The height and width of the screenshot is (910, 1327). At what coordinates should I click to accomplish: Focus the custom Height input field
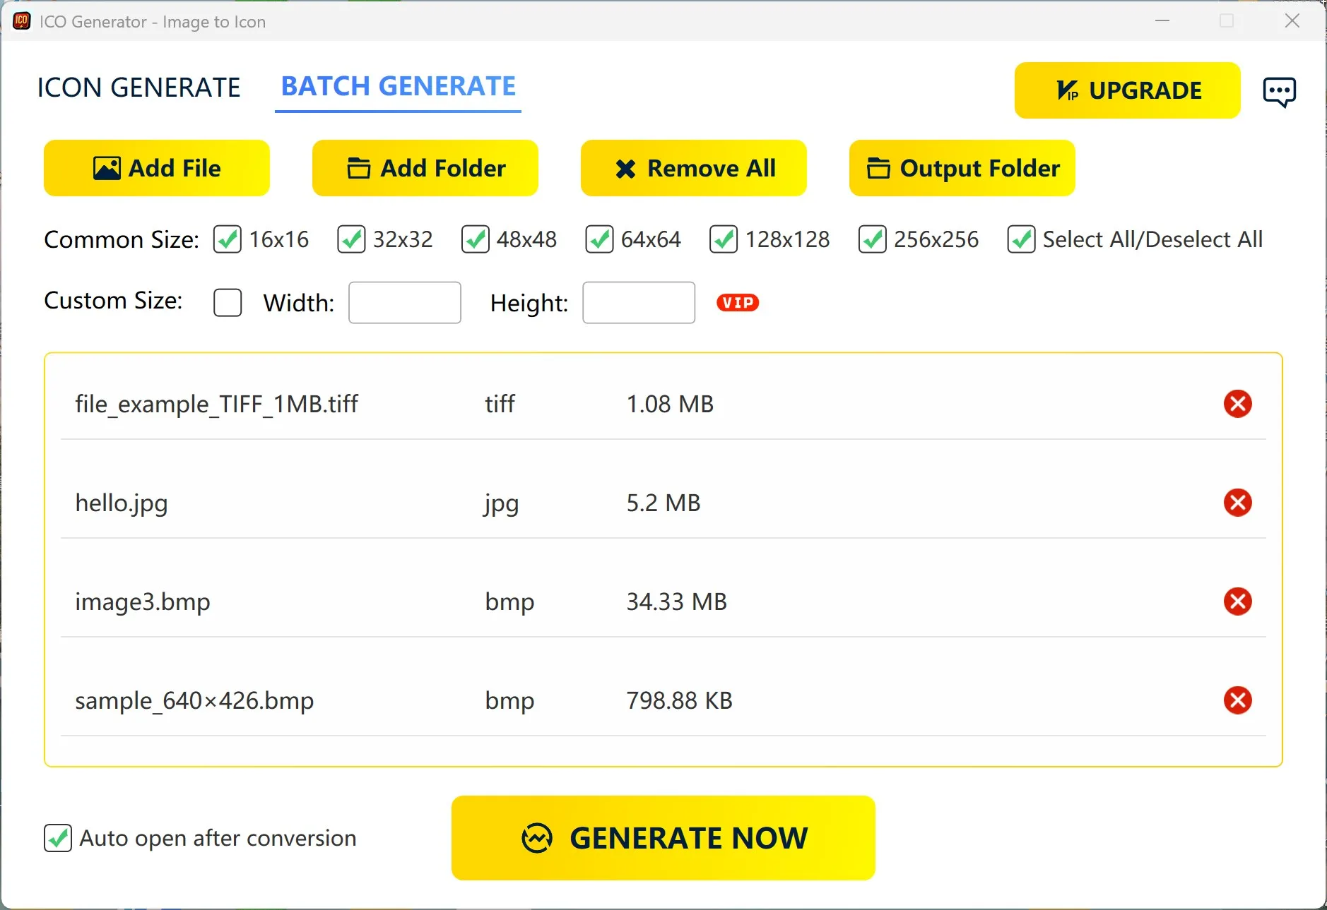click(639, 302)
